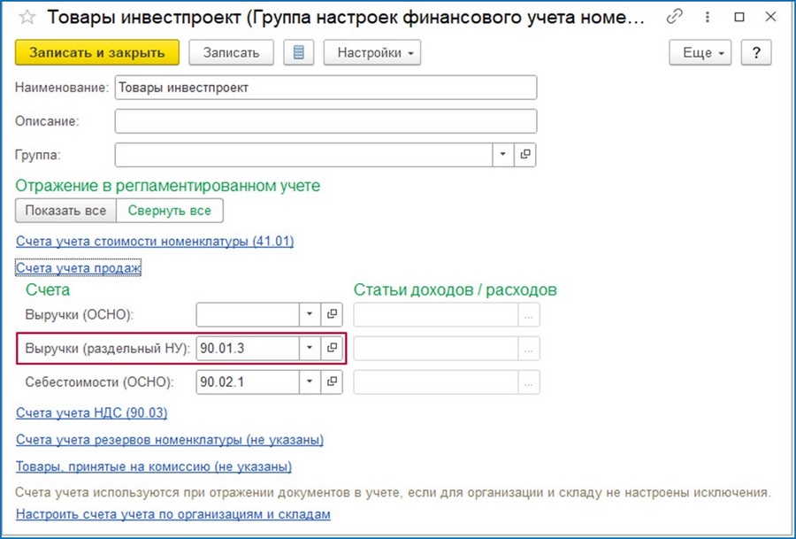The height and width of the screenshot is (539, 796).
Task: Open Настроить счета учета по организациям и складам
Action: (x=173, y=513)
